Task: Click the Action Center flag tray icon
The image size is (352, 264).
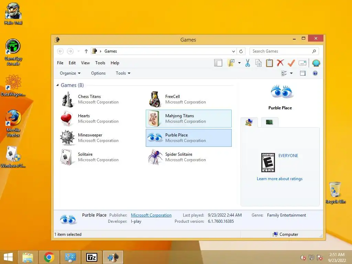Action: click(320, 257)
